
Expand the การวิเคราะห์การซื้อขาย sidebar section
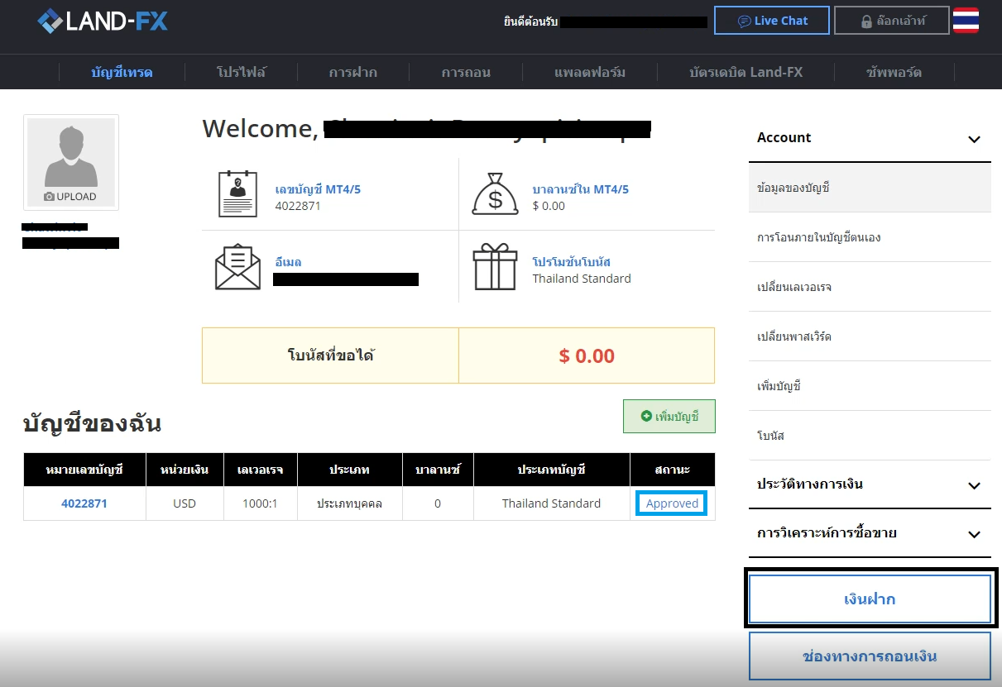[870, 533]
